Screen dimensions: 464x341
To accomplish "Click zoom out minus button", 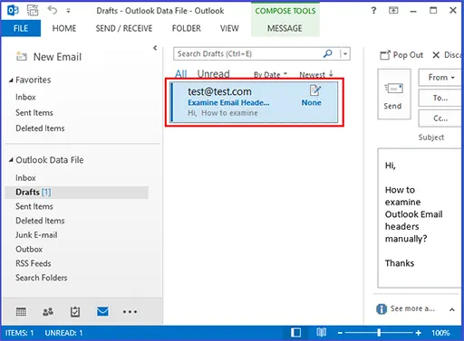I will pyautogui.click(x=340, y=333).
